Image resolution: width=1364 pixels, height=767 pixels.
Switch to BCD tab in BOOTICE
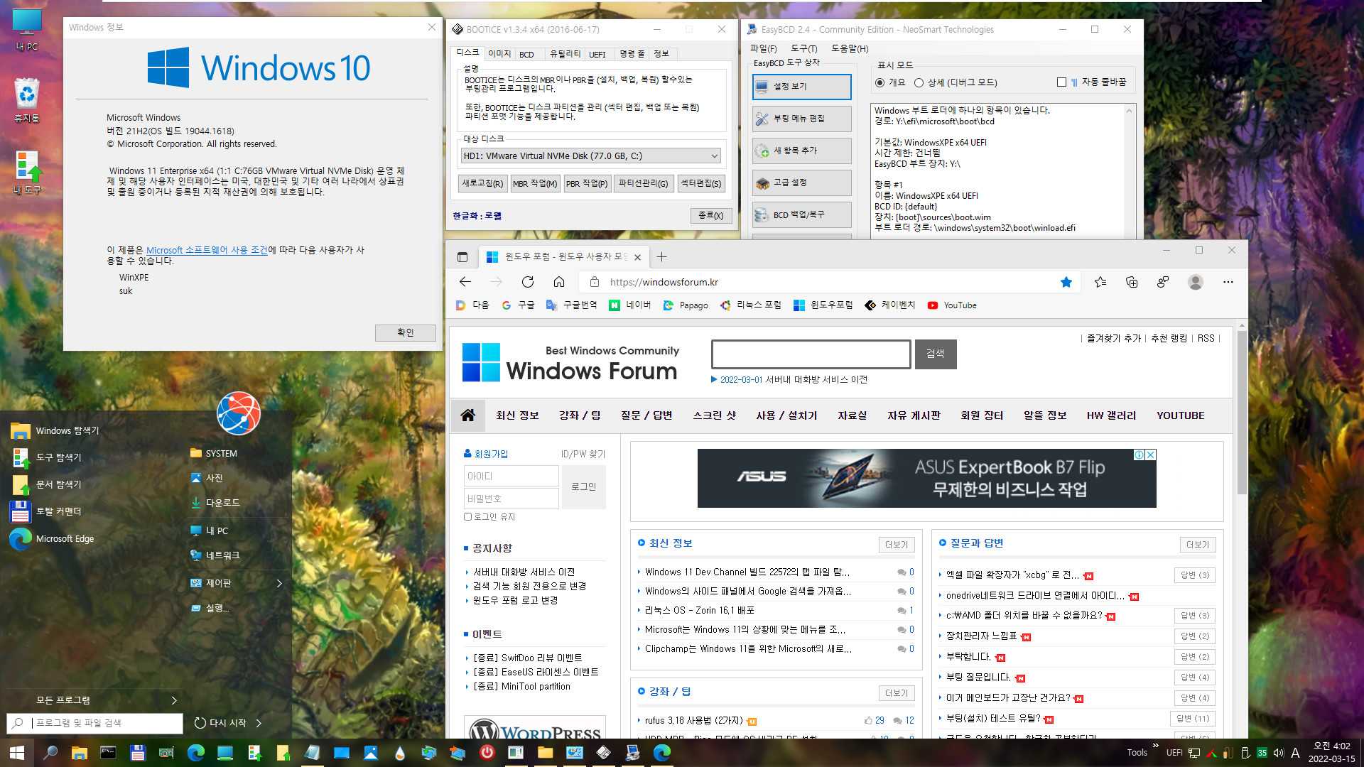[x=526, y=55]
